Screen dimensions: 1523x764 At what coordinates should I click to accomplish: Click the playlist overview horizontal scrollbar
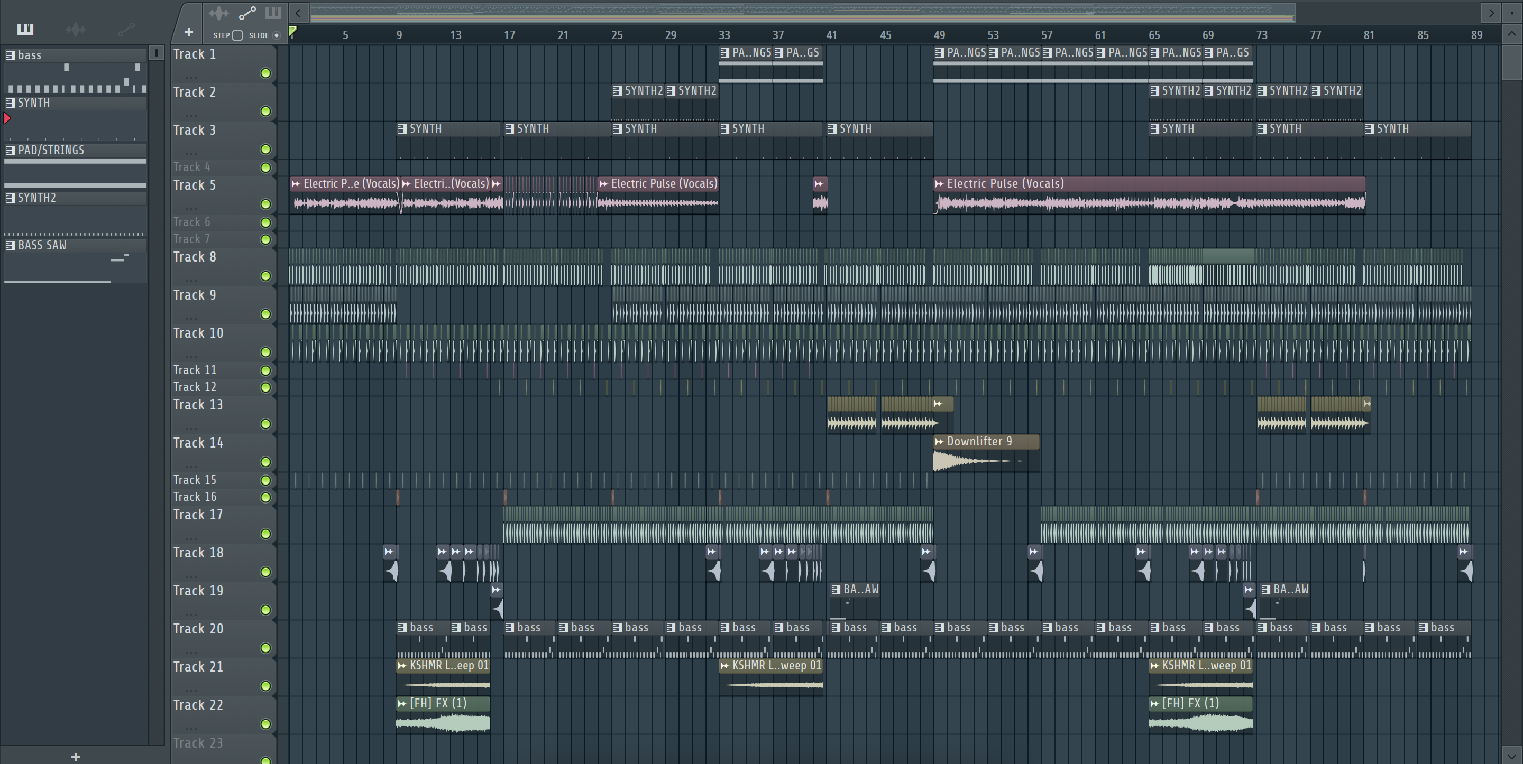tap(803, 13)
